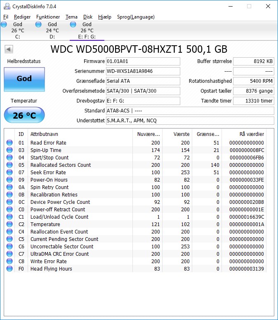Open the Hjælp menu
This screenshot has height=320, width=278.
click(x=104, y=17)
